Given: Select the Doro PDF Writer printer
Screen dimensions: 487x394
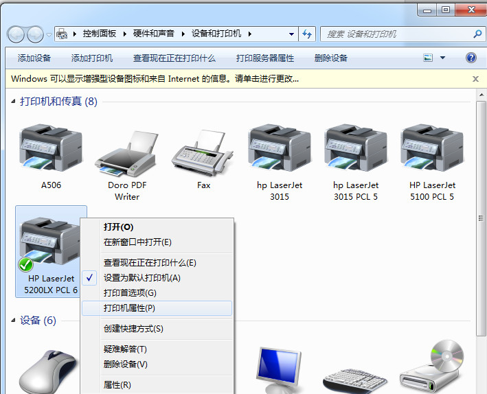Looking at the screenshot, I should pyautogui.click(x=126, y=153).
